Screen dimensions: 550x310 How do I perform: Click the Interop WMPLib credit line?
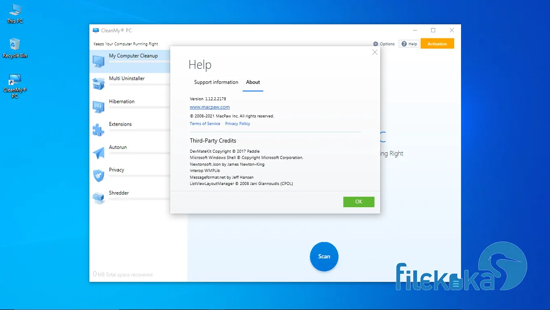(205, 171)
